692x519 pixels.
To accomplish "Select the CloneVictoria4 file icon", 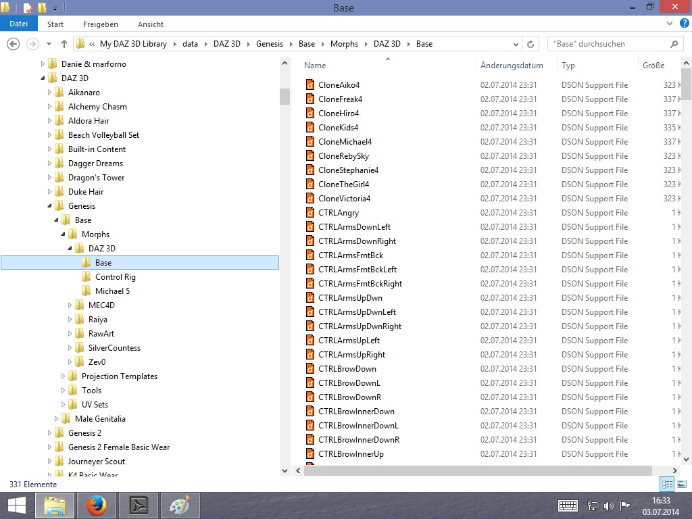I will tap(310, 199).
